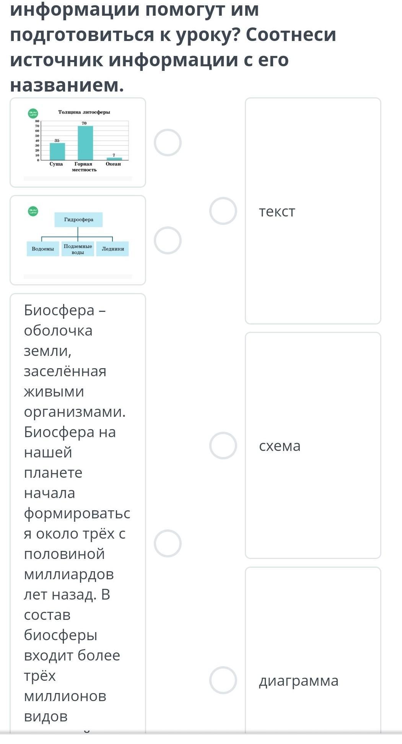The height and width of the screenshot is (744, 402).
Task: Select the radio circle beside the Гидросфера scheme
Action: pyautogui.click(x=168, y=240)
